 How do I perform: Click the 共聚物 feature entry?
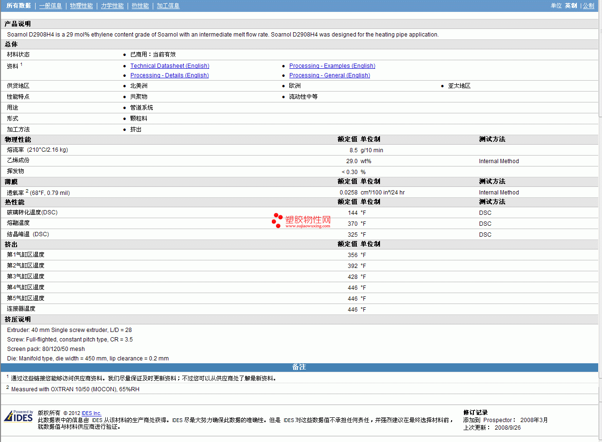tap(139, 97)
